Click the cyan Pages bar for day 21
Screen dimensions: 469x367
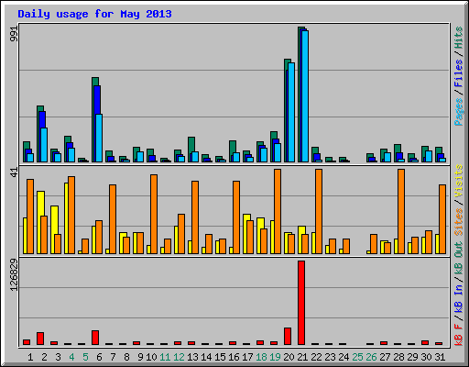305,96
